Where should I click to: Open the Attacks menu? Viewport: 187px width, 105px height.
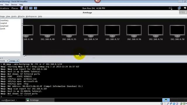click(21, 16)
